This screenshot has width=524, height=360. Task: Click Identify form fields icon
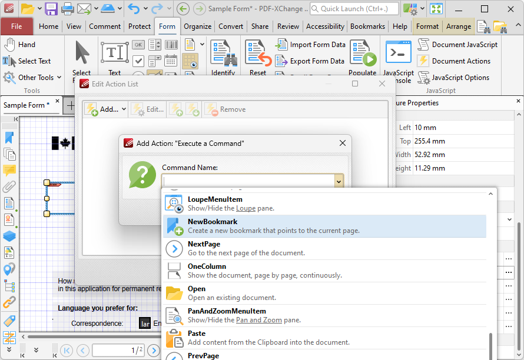tap(223, 52)
